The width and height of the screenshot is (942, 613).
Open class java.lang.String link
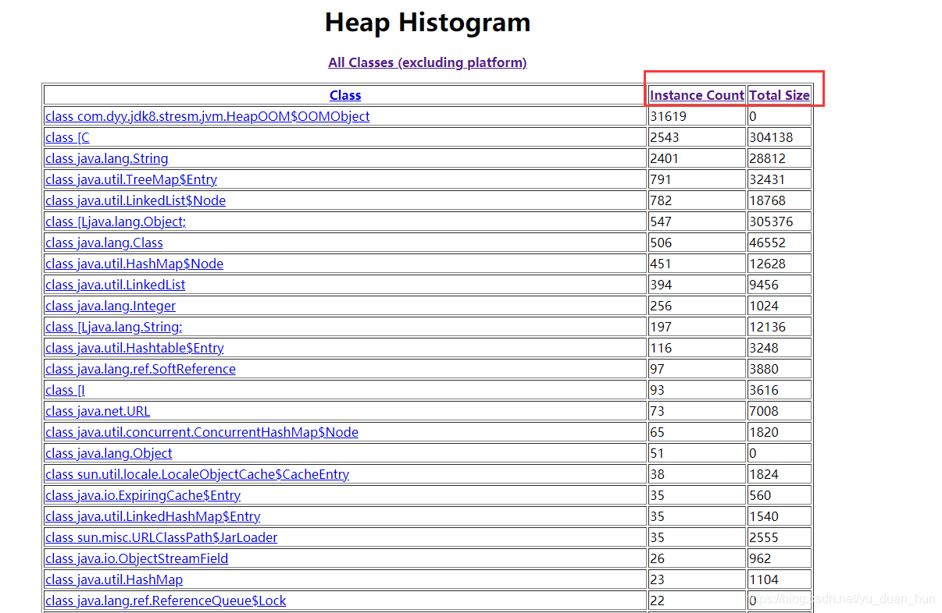(107, 158)
